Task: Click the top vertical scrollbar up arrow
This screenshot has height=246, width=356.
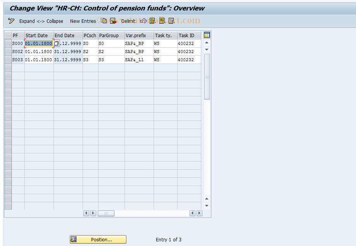Action: [x=207, y=43]
